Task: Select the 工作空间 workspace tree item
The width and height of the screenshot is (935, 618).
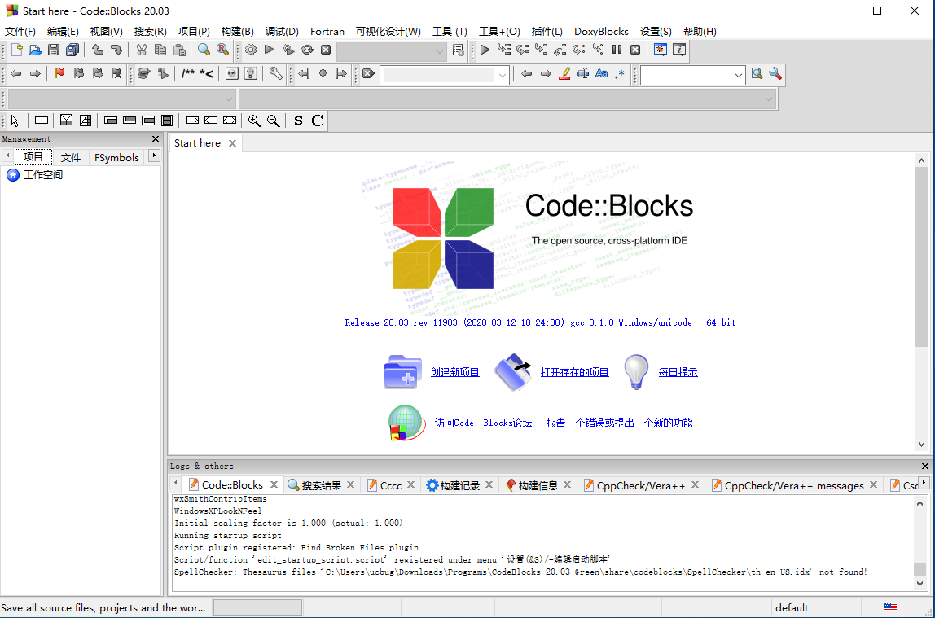Action: pyautogui.click(x=42, y=174)
